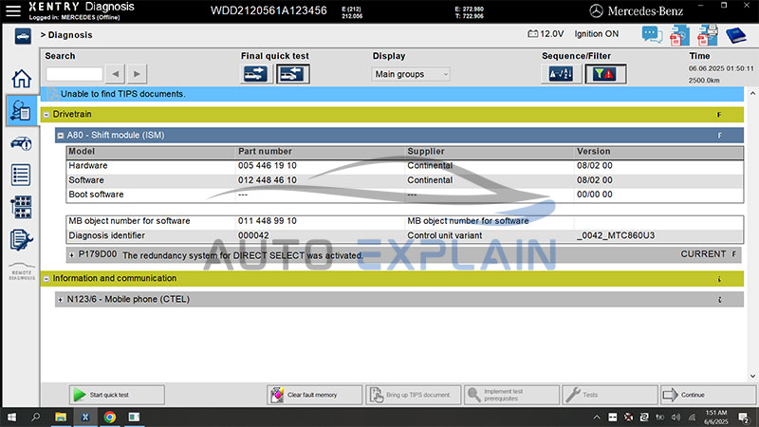Open the hamburger menu in title bar
Screen dimensions: 759x427
13,10
